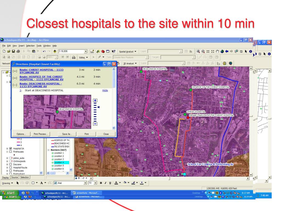Select the Zoom Out tool
The height and width of the screenshot is (211, 281).
[203, 51]
